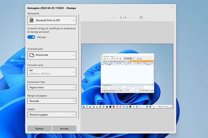Click the Formato carta label

pos(35,65)
